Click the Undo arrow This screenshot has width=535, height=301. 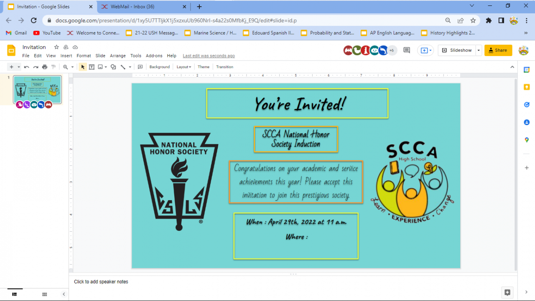27,67
